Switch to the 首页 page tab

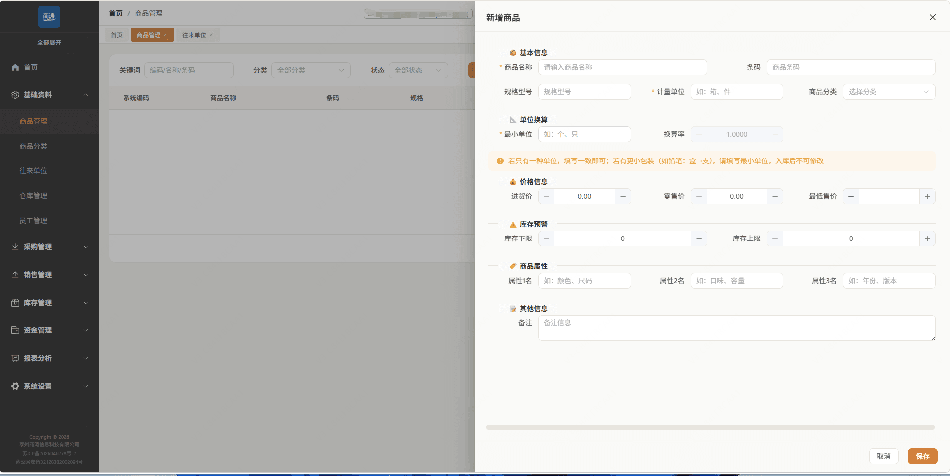[x=117, y=35]
